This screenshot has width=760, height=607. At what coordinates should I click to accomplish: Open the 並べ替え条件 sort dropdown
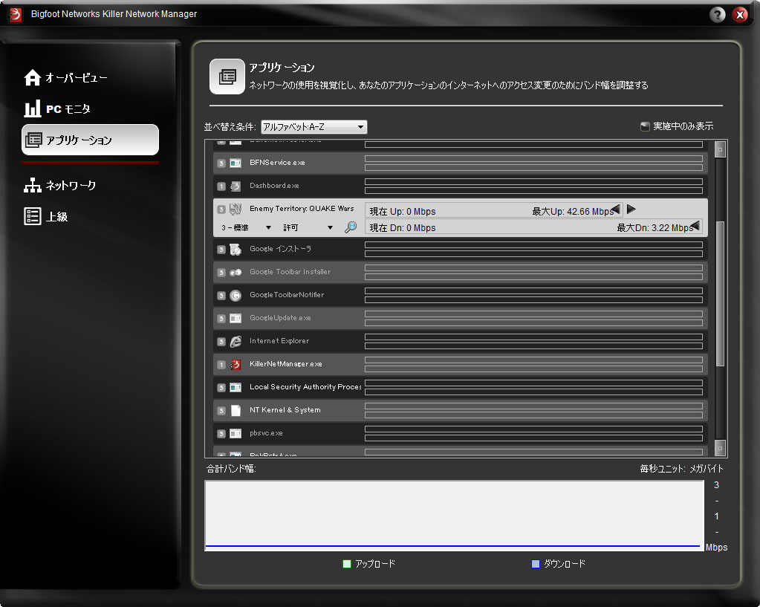coord(314,127)
